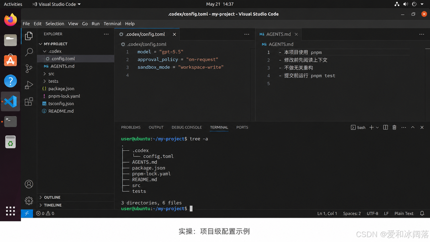The image size is (430, 242).
Task: Close the AGENTS.md tab
Action: [296, 34]
